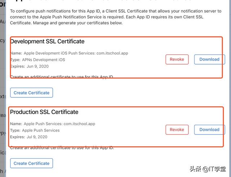The width and height of the screenshot is (231, 177).
Task: Click the Jun 9, 2020 expiry date
Action: pos(38,66)
